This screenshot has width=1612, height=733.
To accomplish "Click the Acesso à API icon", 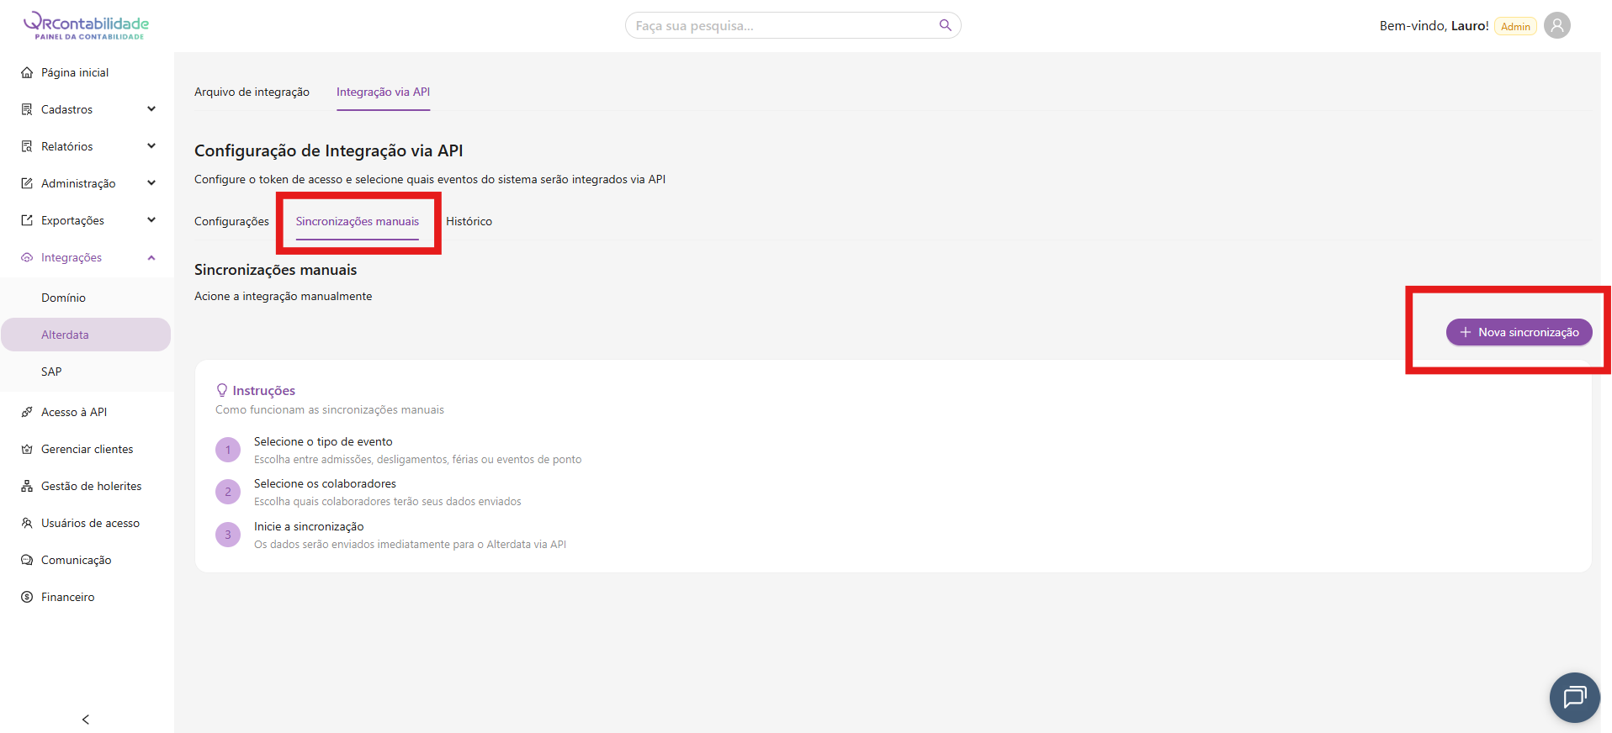I will 27,412.
